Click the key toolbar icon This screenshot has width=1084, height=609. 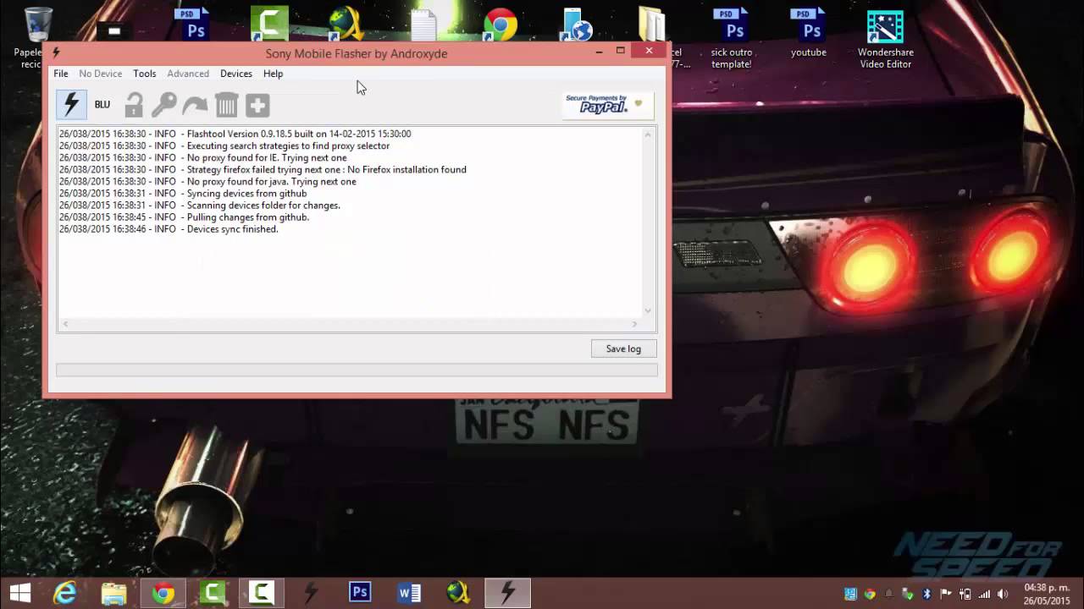164,105
